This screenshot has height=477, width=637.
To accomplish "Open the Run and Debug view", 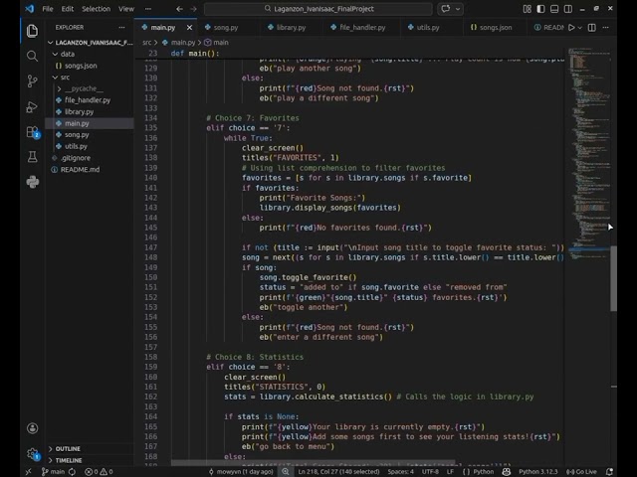I will pos(32,106).
